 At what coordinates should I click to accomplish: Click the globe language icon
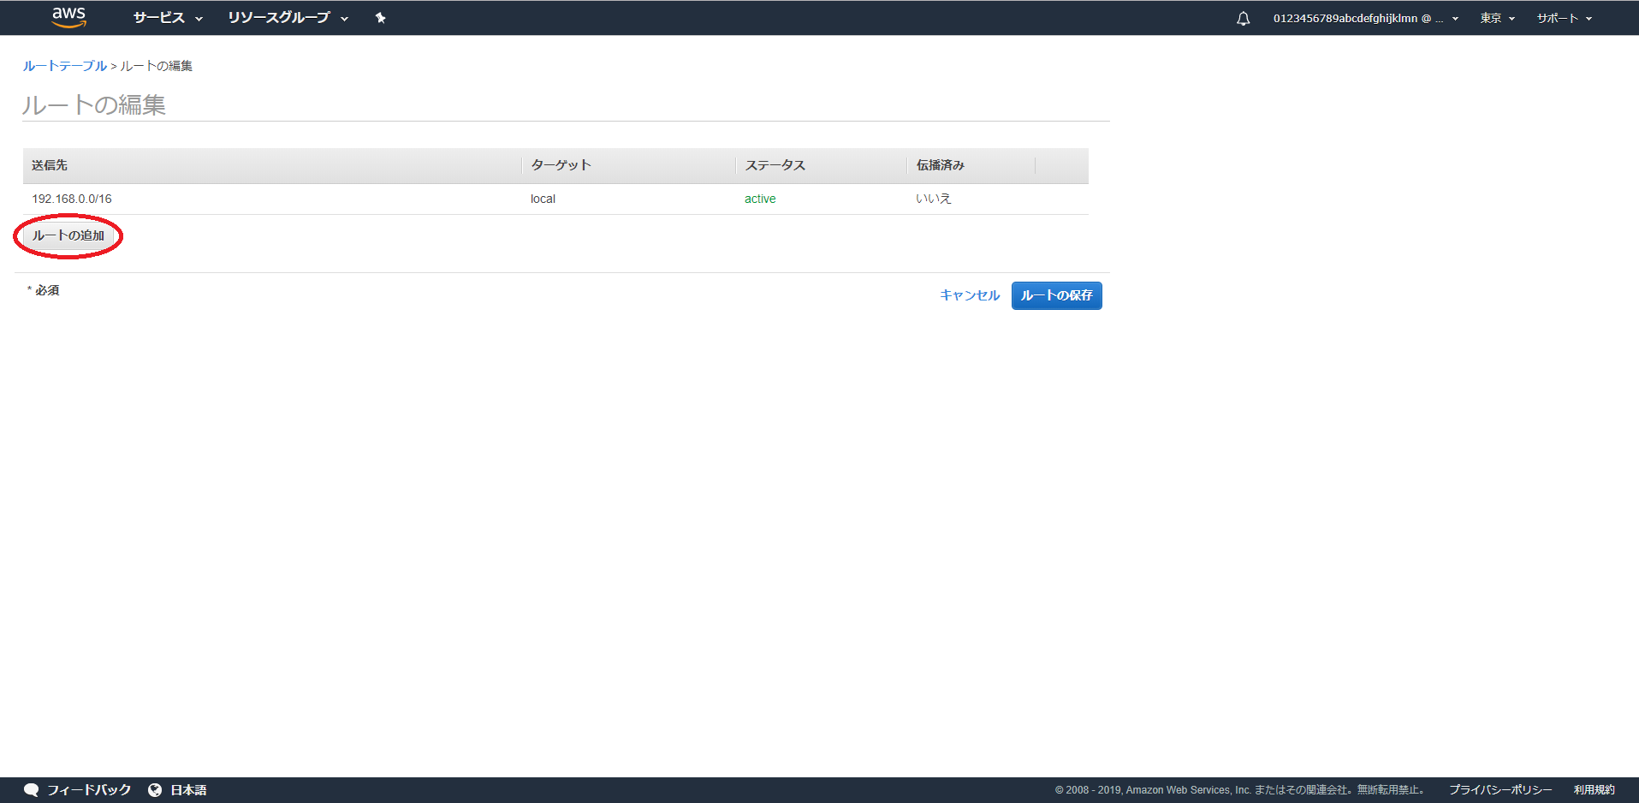pos(155,789)
